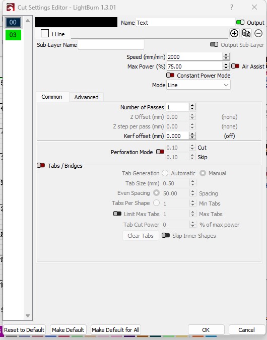Screen dimensions: 267x340
Task: Select the Common tab
Action: [52, 97]
